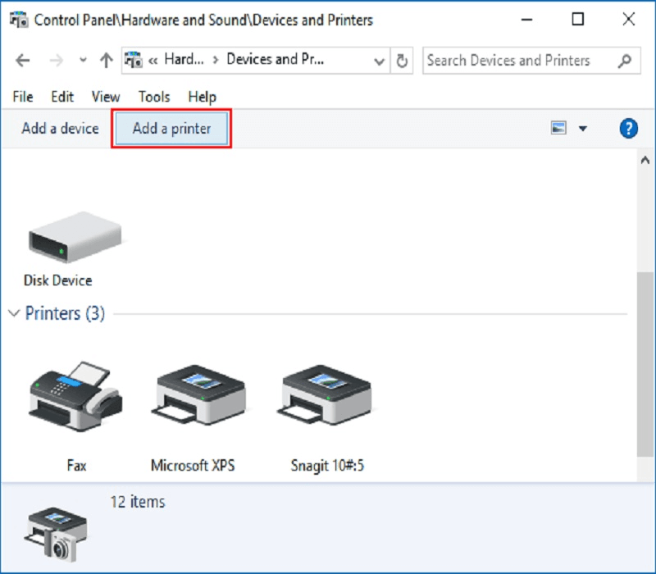Select the Disk Device icon

pyautogui.click(x=75, y=237)
